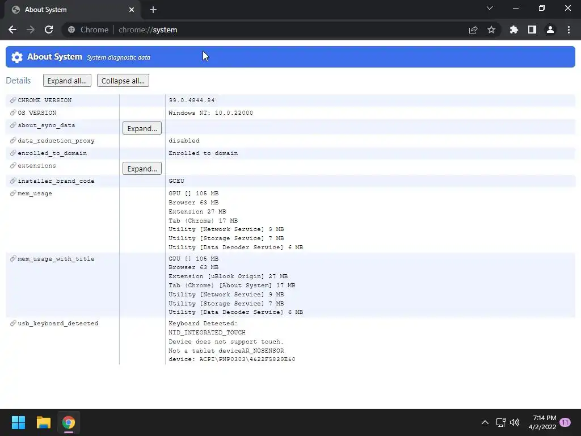The height and width of the screenshot is (436, 581).
Task: Click the 'Enrolled to domain' value
Action: [x=203, y=153]
